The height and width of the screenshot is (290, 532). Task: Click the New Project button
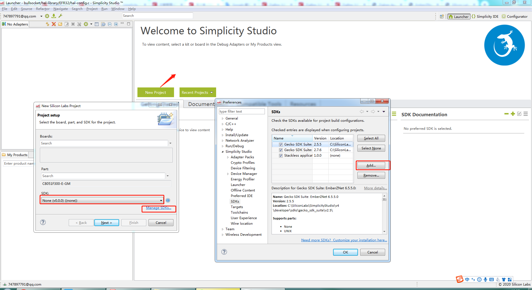[x=156, y=92]
